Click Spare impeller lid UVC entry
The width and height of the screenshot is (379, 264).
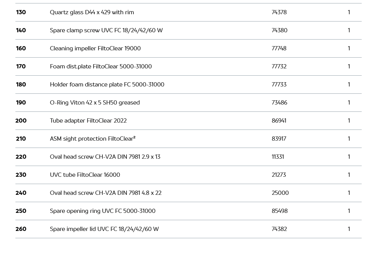104,229
